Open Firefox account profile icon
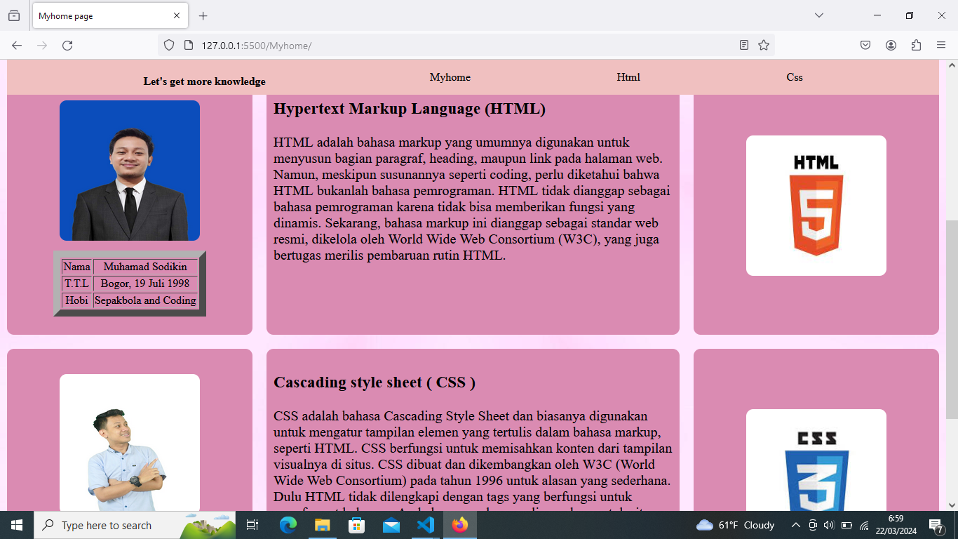 (891, 46)
